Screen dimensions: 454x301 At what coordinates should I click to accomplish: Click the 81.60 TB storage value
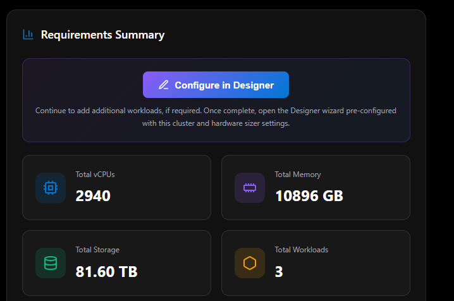click(x=106, y=272)
